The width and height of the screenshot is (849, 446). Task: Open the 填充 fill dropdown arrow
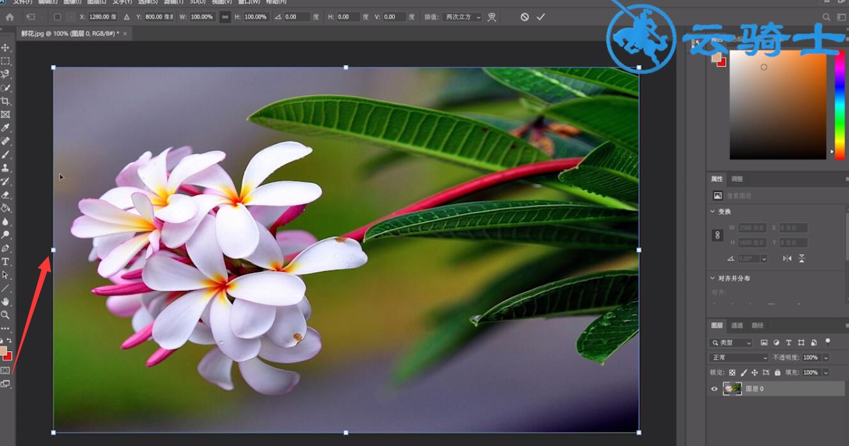(826, 373)
